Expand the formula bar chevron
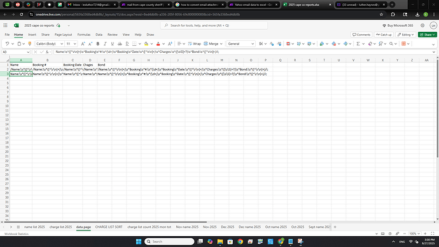Image resolution: width=439 pixels, height=247 pixels. tap(434, 52)
